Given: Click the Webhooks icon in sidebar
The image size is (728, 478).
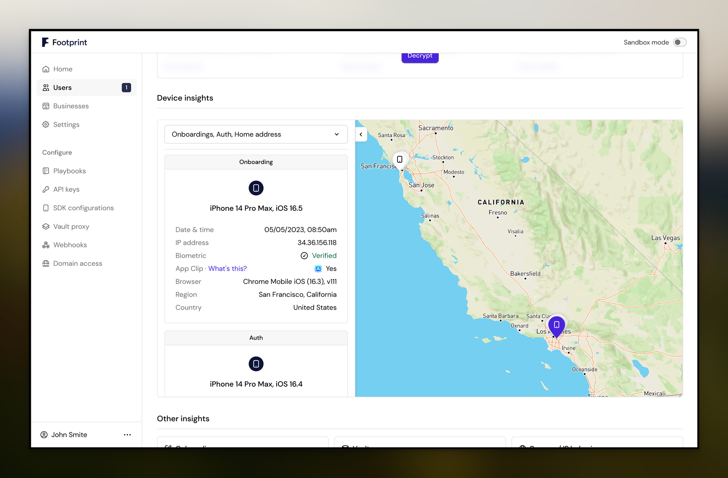Looking at the screenshot, I should (46, 245).
